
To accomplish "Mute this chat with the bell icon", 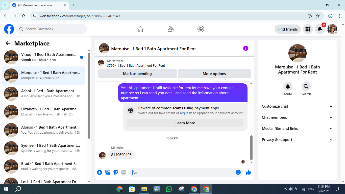I will [x=288, y=87].
